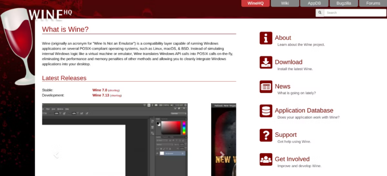Click the Application Database icon
387x176 pixels.
point(266,111)
